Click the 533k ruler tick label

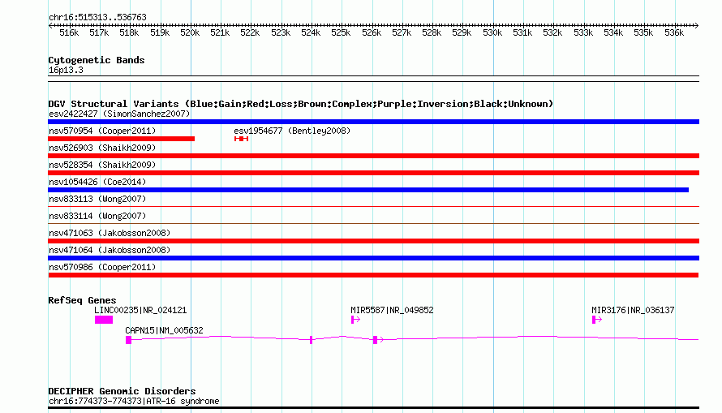pos(583,32)
